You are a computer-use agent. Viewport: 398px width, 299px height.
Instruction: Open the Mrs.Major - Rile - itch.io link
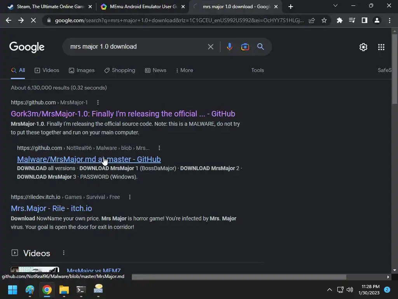(51, 208)
